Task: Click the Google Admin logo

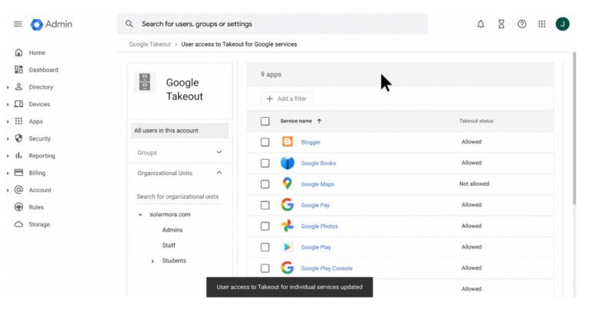Action: click(x=51, y=24)
